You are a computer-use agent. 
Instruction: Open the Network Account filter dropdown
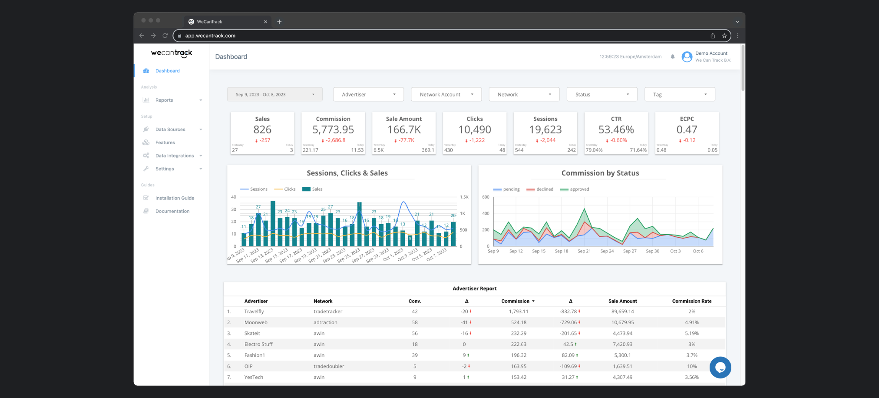pyautogui.click(x=446, y=94)
